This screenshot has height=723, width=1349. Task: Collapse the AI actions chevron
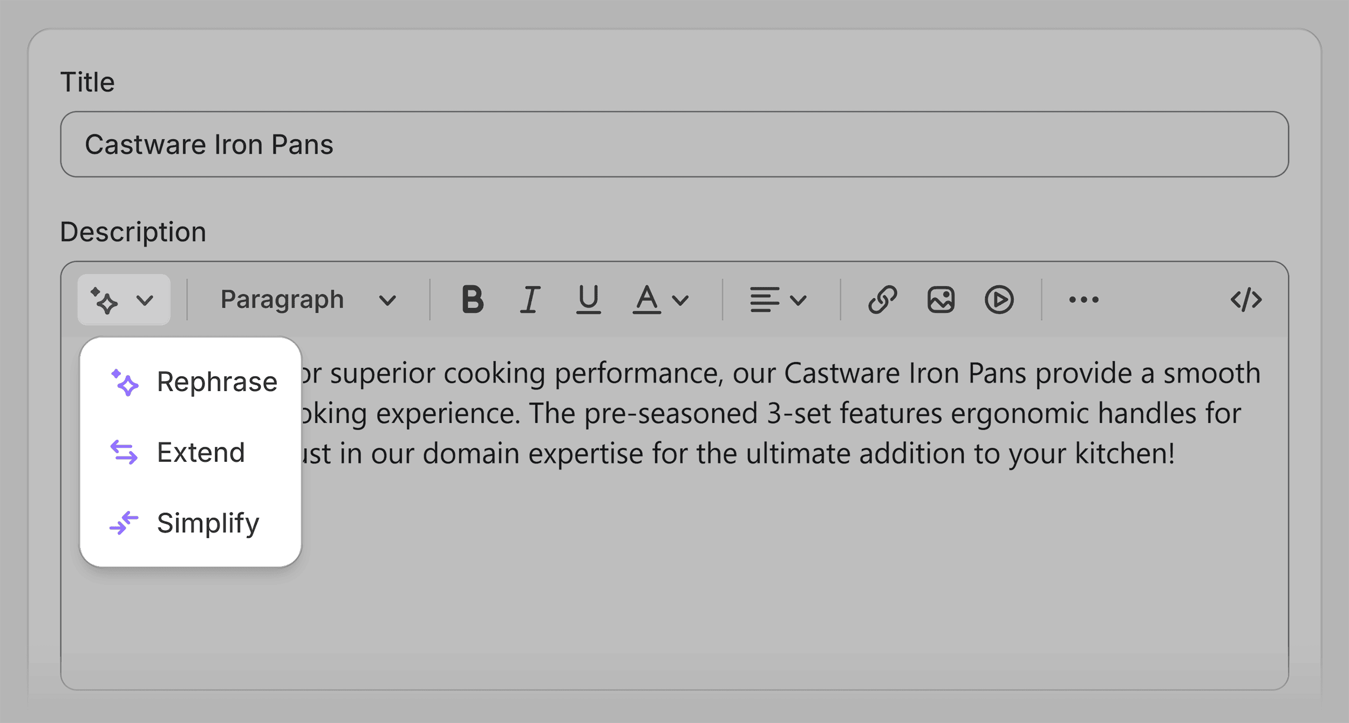click(x=145, y=300)
